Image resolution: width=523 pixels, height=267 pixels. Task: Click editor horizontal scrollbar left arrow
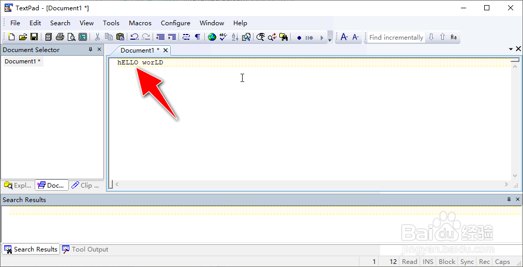coord(117,184)
